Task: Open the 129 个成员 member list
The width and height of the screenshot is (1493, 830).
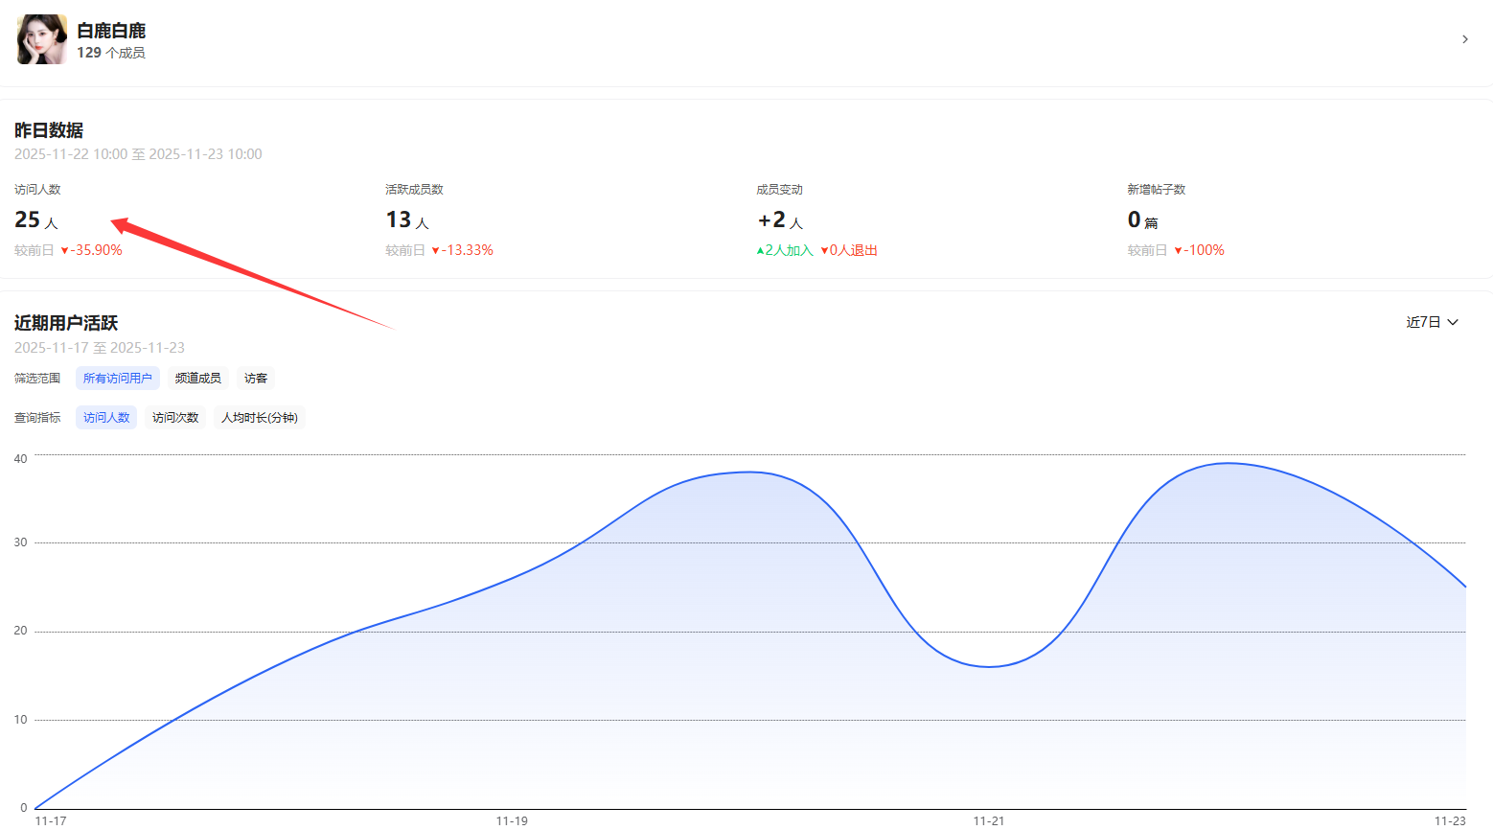Action: click(111, 53)
